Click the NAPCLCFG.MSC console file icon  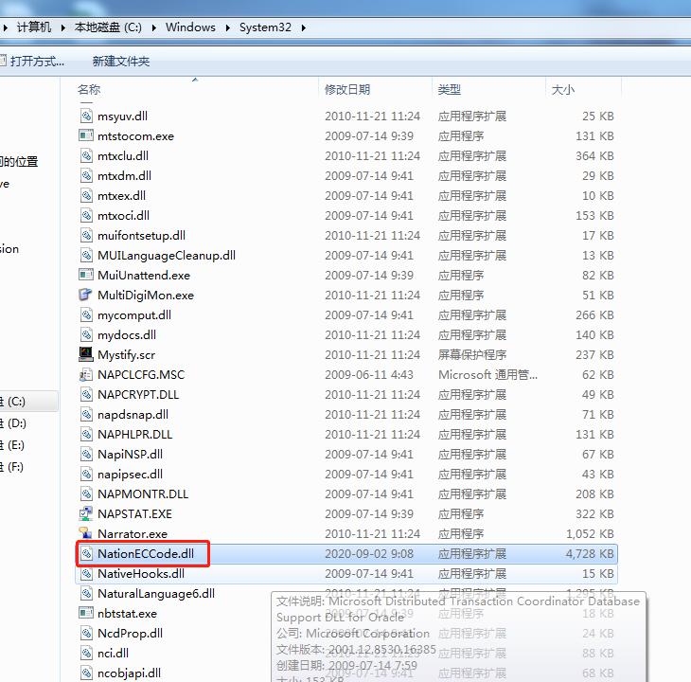coord(87,375)
